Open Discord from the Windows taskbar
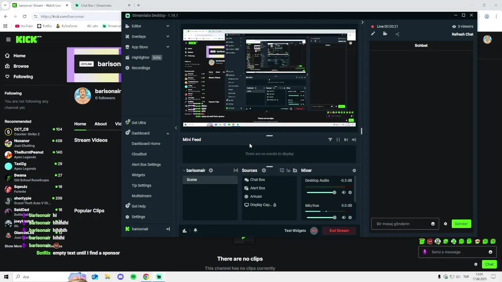The image size is (502, 282). pos(120,277)
